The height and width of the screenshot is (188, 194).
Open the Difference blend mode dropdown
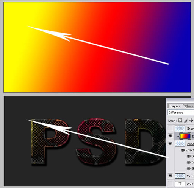(x=181, y=112)
